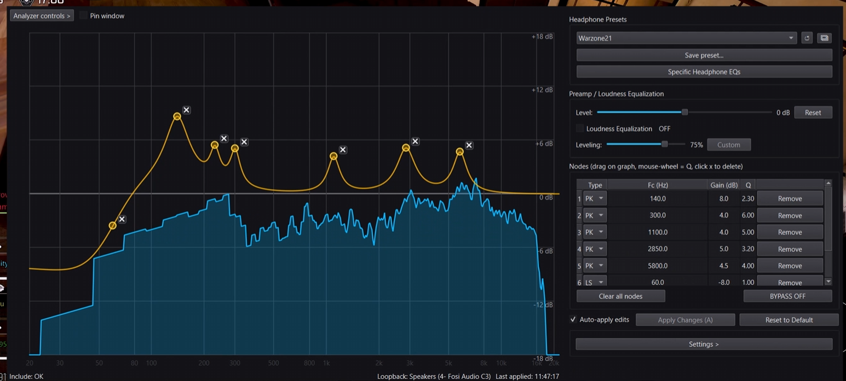Screen dimensions: 846x381
Task: Enable the Loudness Equalization checkbox
Action: click(580, 128)
